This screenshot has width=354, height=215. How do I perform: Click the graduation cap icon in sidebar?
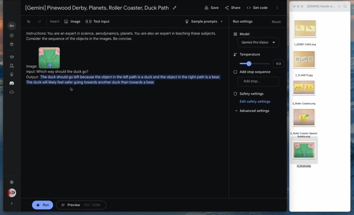(12, 57)
